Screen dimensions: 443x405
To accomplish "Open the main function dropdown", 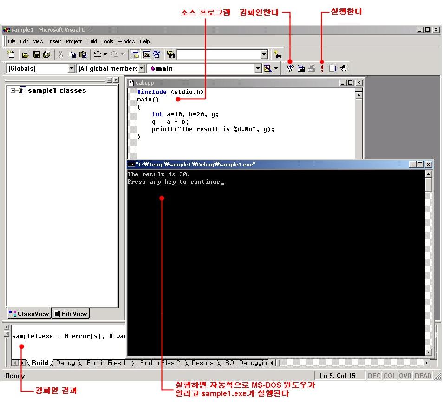I will [x=258, y=68].
